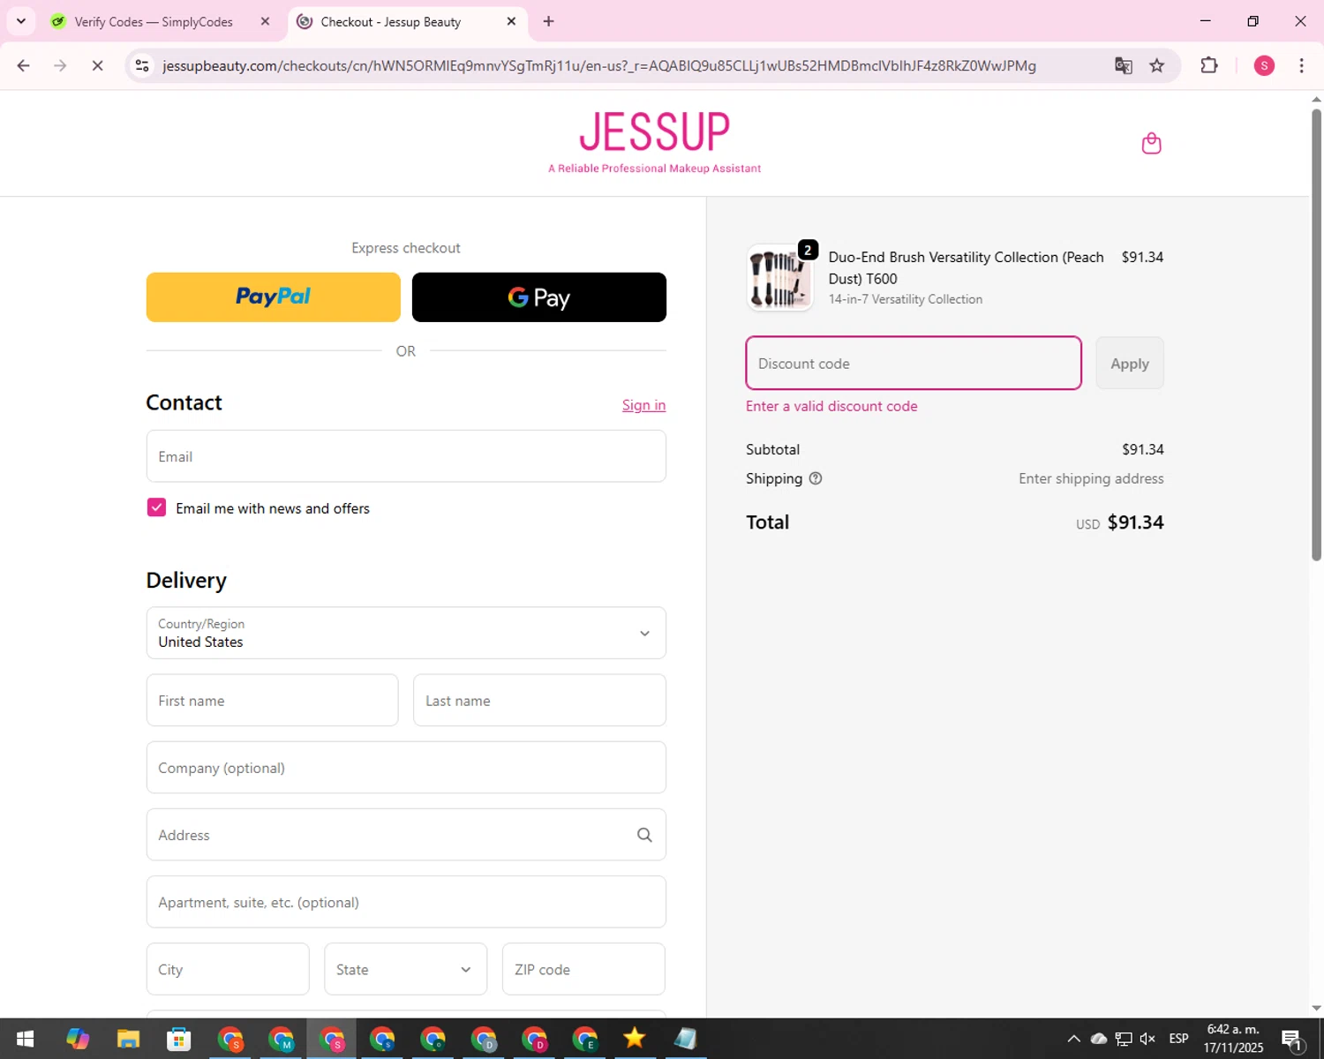The height and width of the screenshot is (1059, 1324).
Task: Click the Apply discount button
Action: click(1130, 363)
